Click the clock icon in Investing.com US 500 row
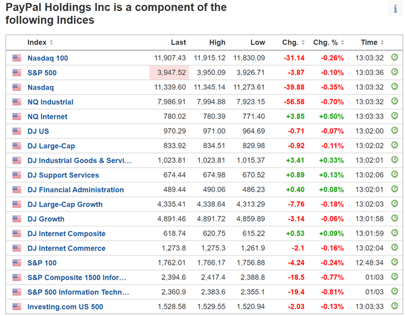Screen dimensions: 405x316 pos(395,306)
